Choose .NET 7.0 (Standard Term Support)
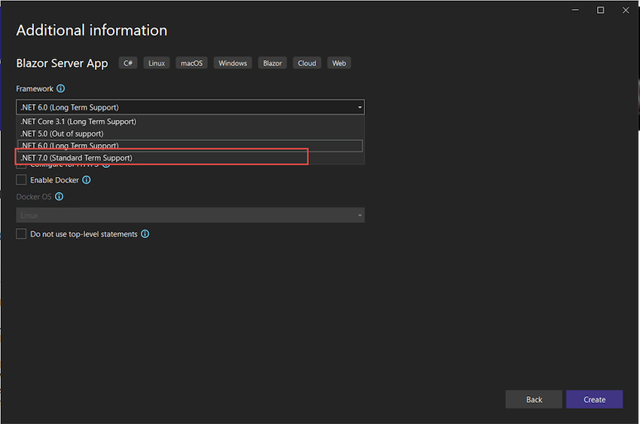The image size is (640, 424). pyautogui.click(x=77, y=158)
